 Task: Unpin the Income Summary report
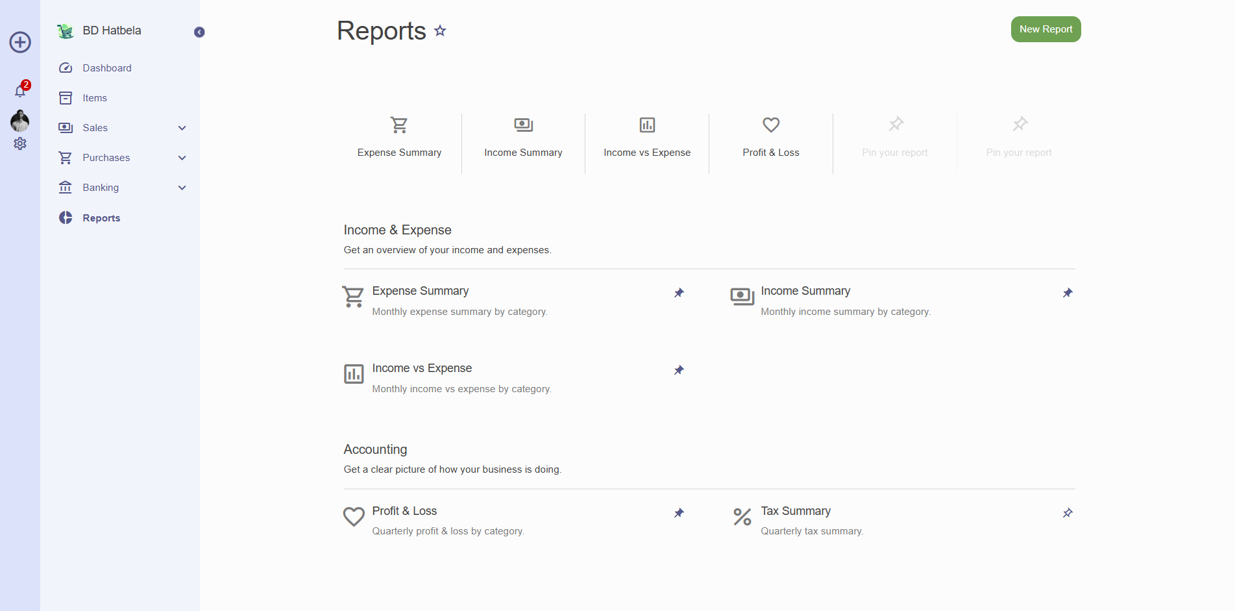tap(1068, 293)
